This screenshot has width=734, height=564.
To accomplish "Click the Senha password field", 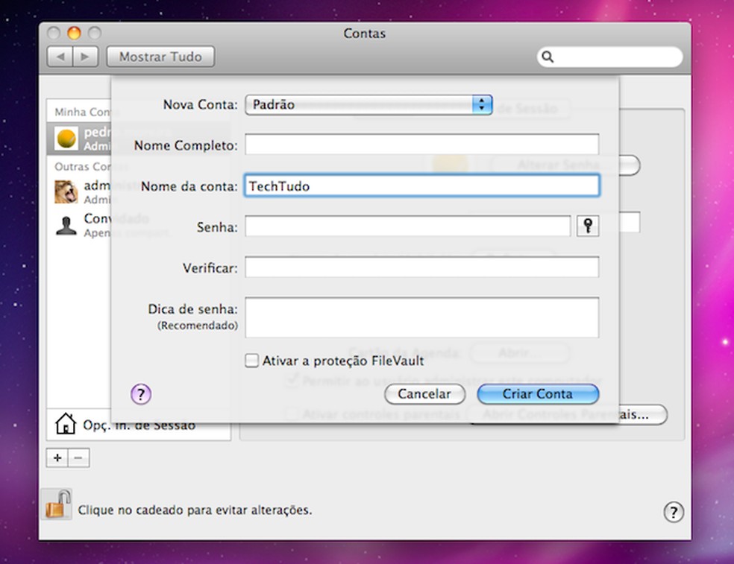I will pyautogui.click(x=408, y=226).
